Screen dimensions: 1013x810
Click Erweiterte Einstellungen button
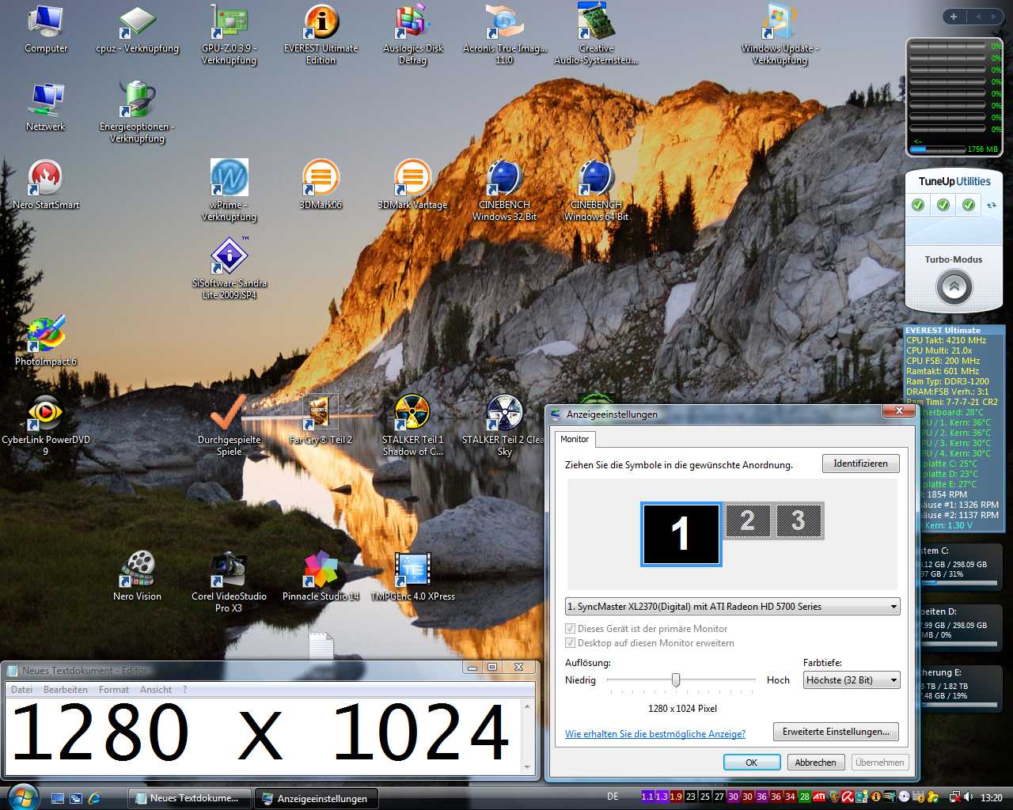pos(836,732)
